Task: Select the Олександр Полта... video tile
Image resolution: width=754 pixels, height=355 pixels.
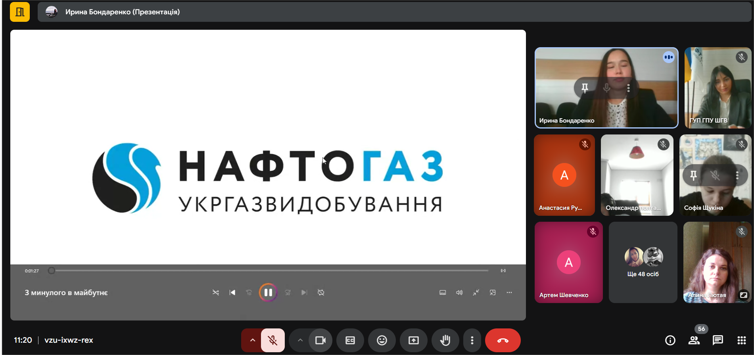Action: [637, 175]
